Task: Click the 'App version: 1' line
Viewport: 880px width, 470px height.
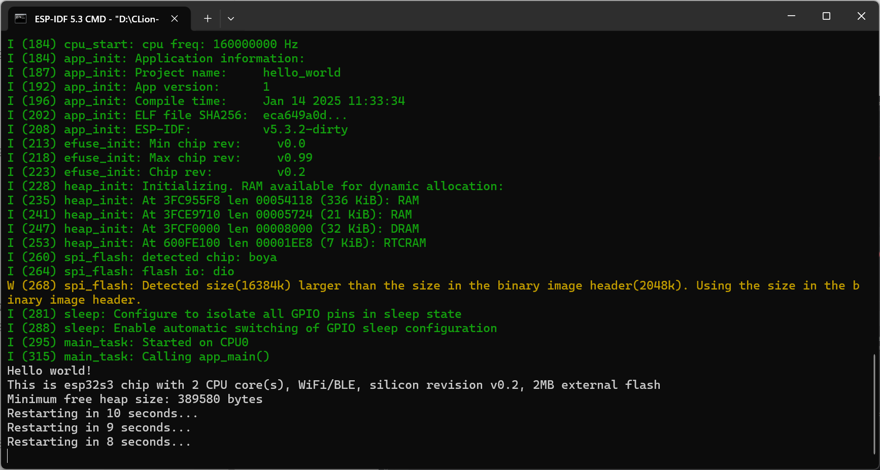Action: (139, 87)
